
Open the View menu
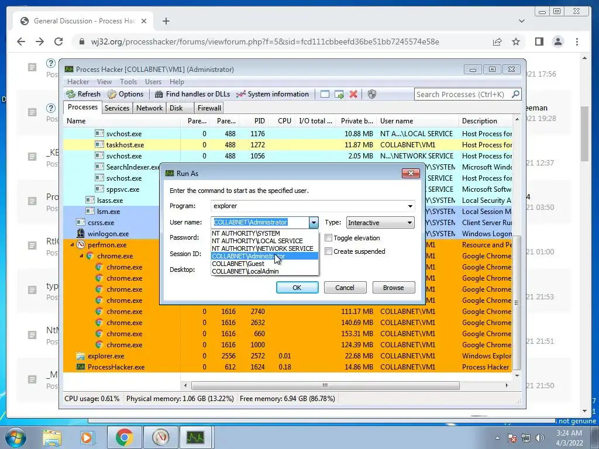click(104, 82)
